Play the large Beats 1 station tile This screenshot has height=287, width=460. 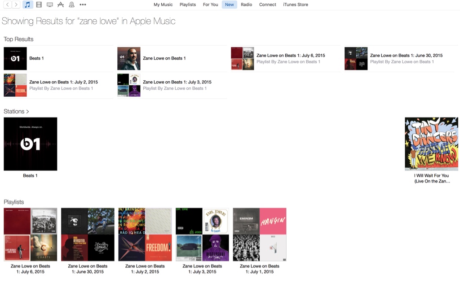(31, 144)
